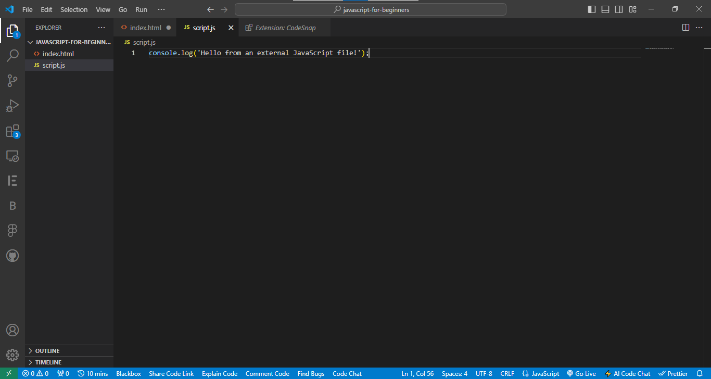Open AI Code Chat in status bar
This screenshot has height=379, width=711.
tap(628, 373)
